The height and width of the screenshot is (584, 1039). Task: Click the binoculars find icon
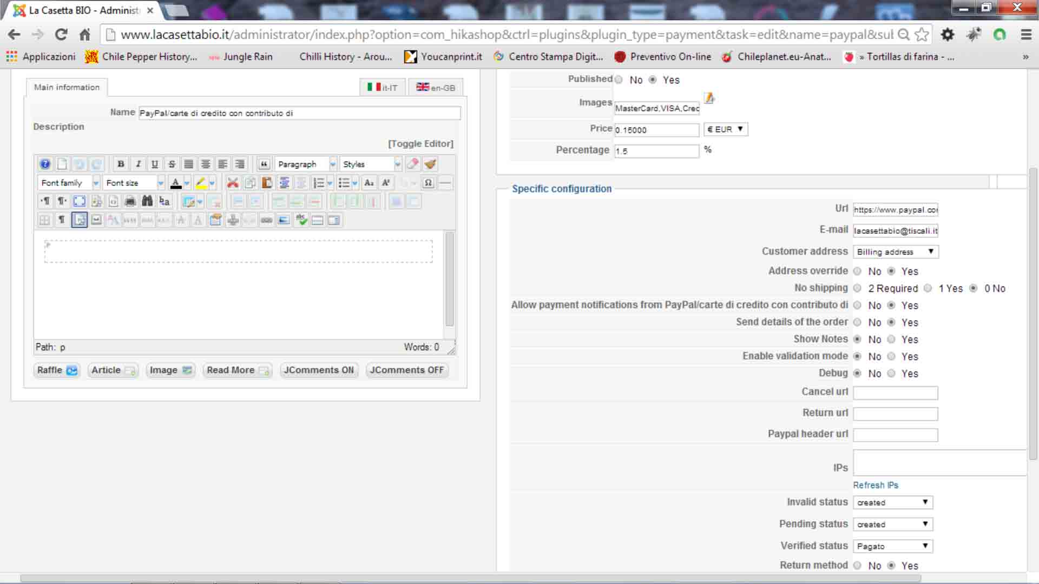click(x=147, y=201)
